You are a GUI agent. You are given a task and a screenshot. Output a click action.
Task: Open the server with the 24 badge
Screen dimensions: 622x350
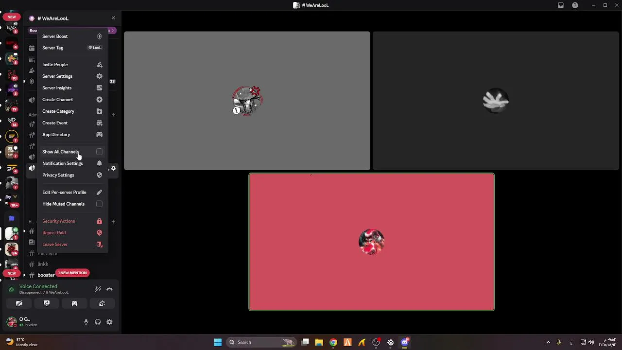(x=12, y=249)
